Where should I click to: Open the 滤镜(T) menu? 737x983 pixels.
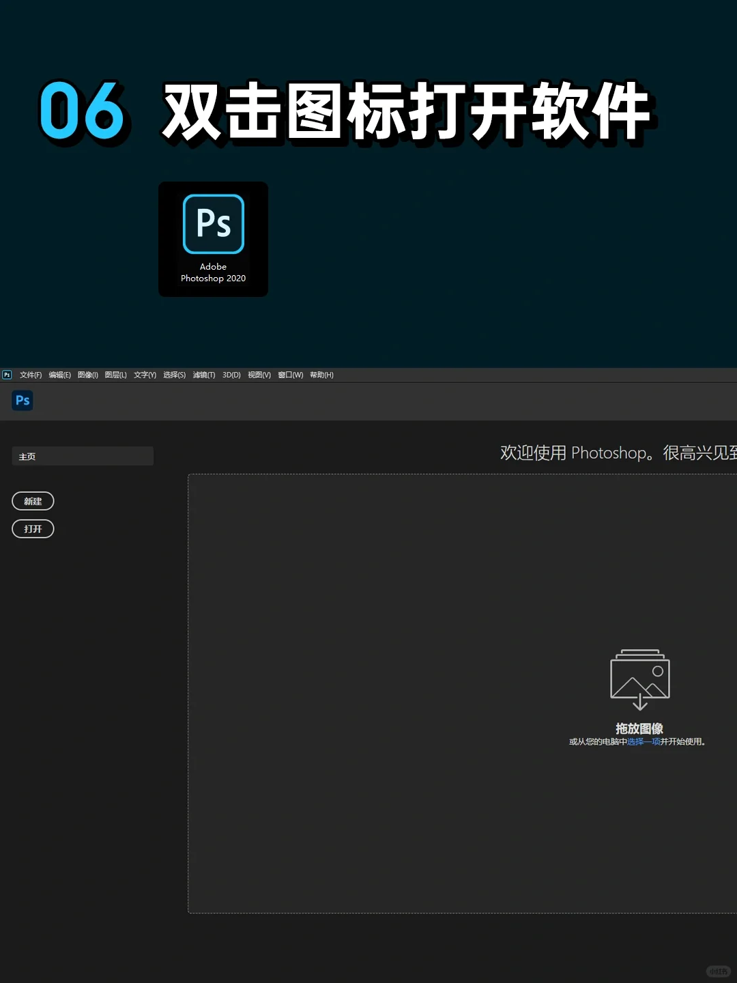tap(203, 374)
